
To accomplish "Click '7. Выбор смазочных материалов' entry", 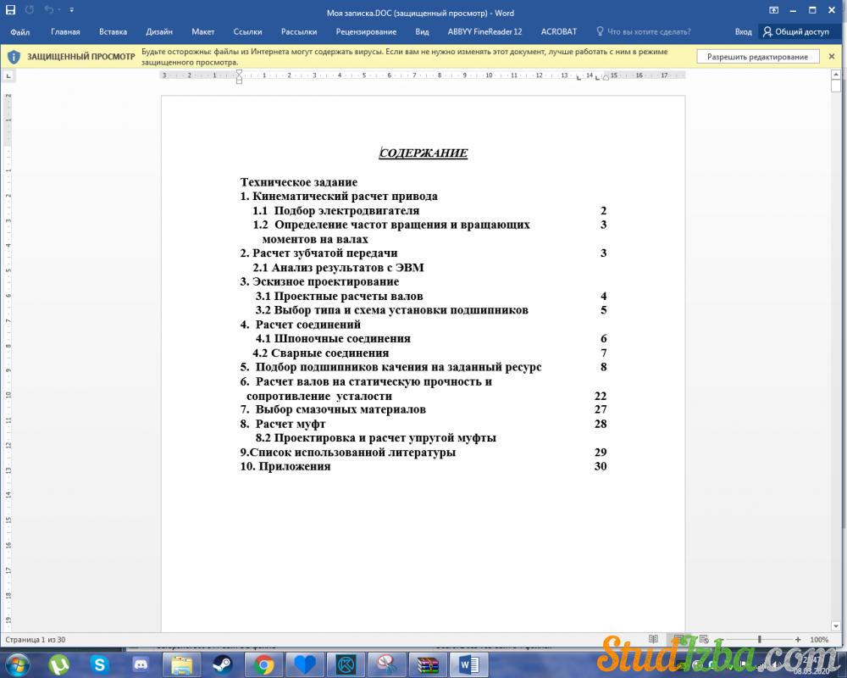I will point(333,410).
